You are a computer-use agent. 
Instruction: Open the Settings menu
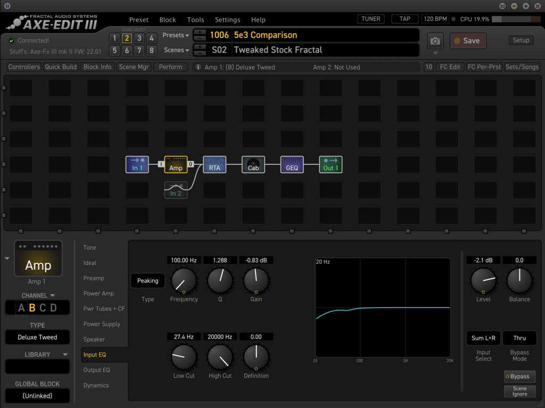(x=227, y=20)
